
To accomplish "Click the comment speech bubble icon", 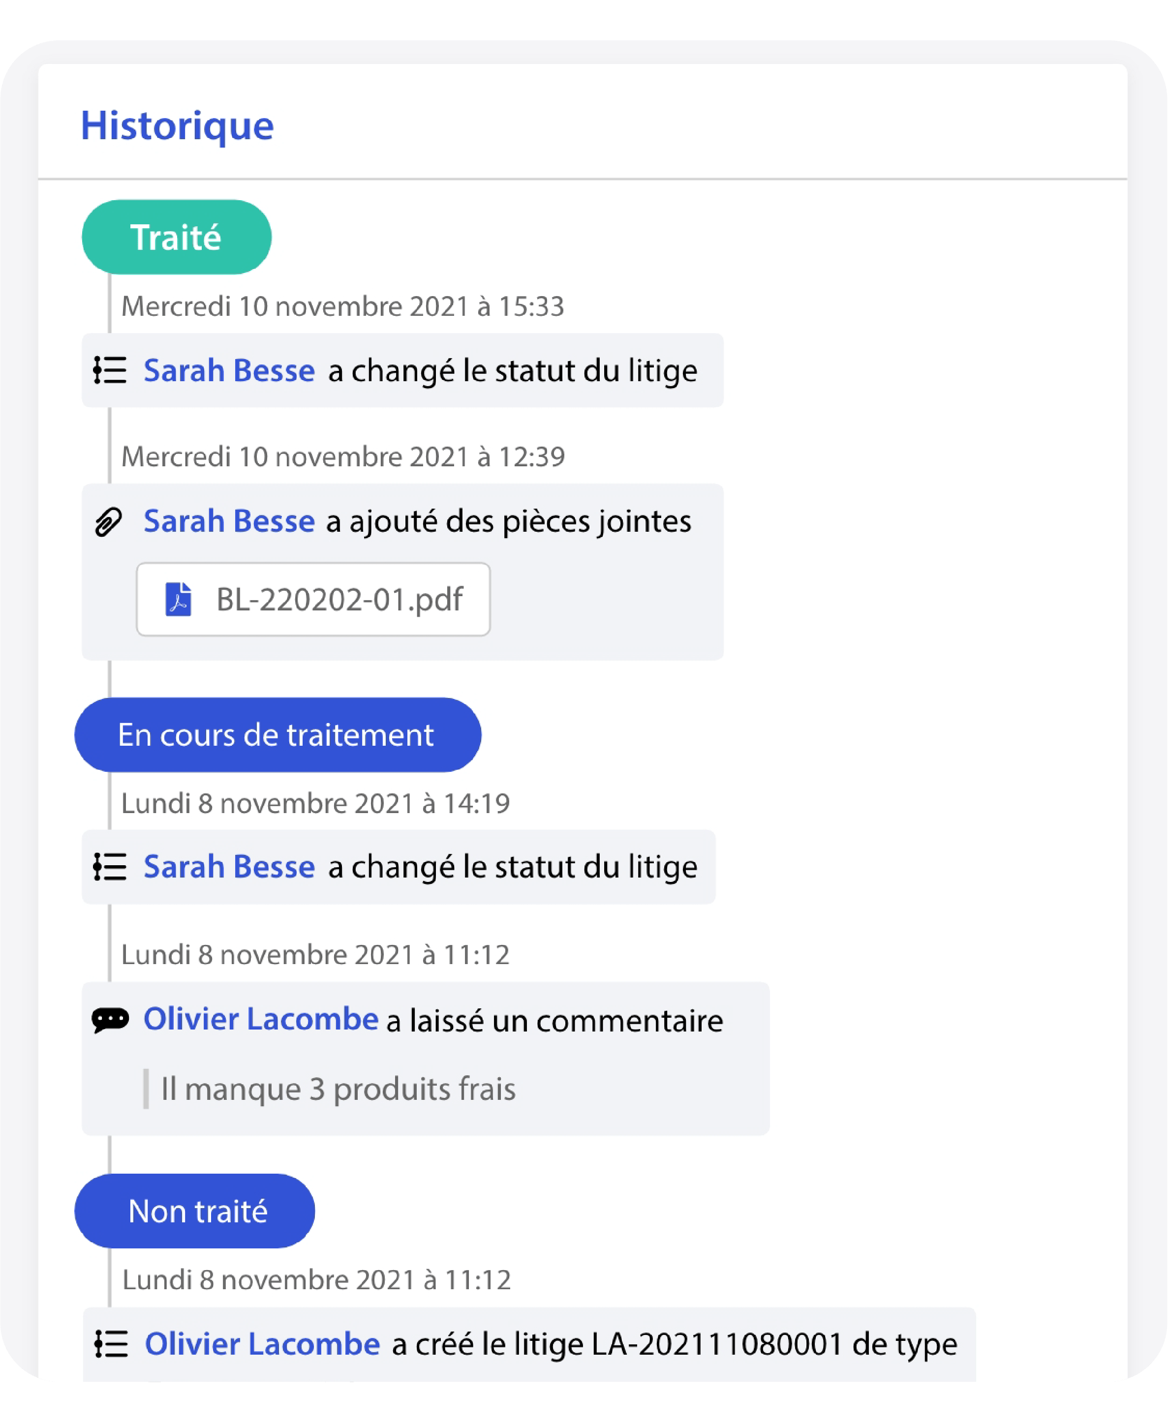I will click(110, 1020).
